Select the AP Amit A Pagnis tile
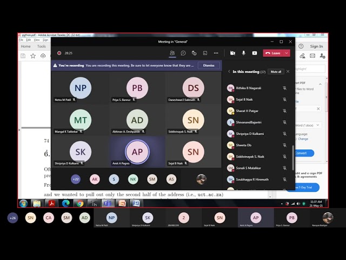This screenshot has width=346, height=260. tap(137, 152)
